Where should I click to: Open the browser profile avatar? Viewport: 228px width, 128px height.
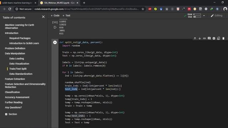click(x=225, y=9)
